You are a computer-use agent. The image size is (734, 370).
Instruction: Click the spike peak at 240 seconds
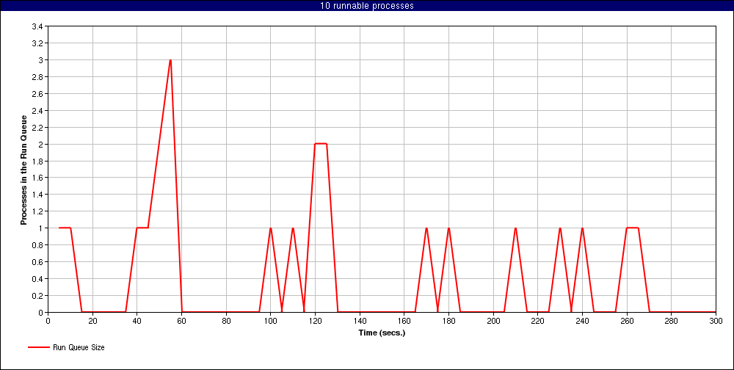[x=582, y=228]
